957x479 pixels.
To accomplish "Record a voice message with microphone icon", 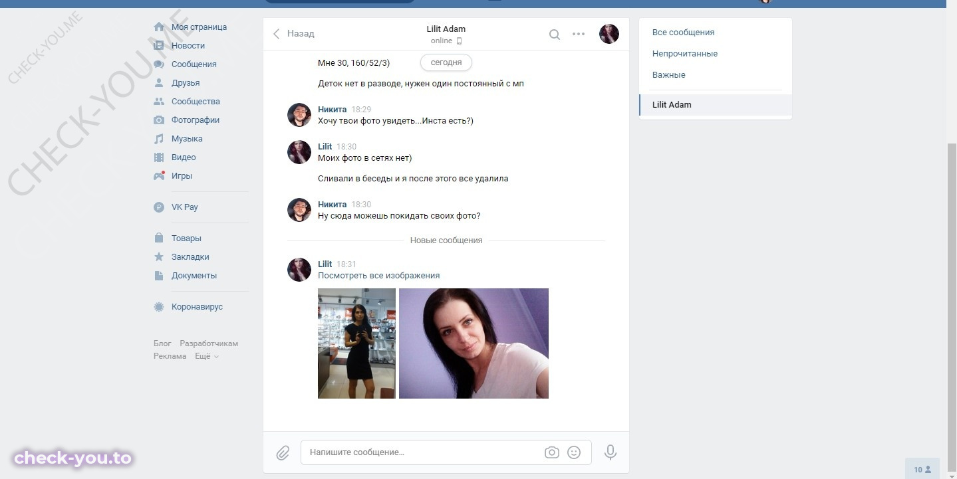I will pyautogui.click(x=610, y=452).
